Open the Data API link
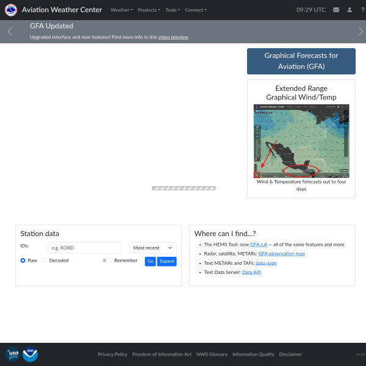 coord(251,272)
